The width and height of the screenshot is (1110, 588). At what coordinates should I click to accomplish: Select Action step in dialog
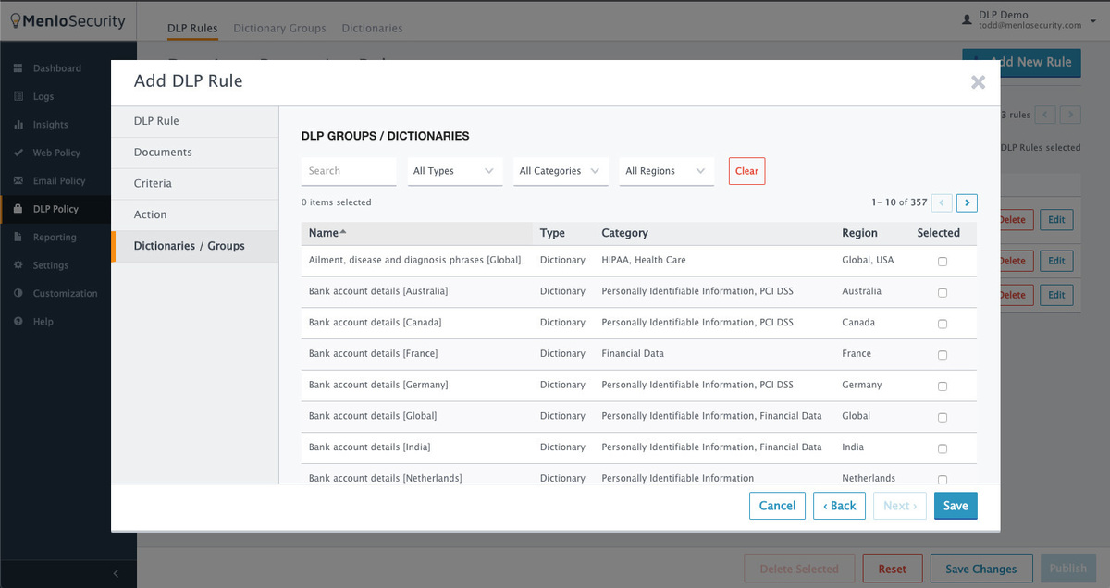click(x=195, y=215)
